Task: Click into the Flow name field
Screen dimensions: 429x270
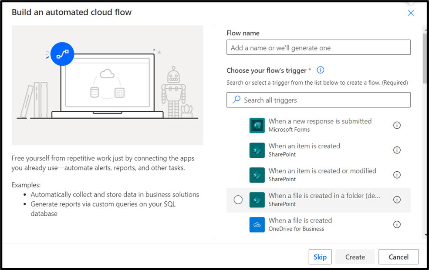Action: coord(318,47)
